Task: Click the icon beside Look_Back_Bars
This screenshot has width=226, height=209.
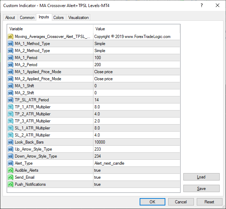Action: 11,142
